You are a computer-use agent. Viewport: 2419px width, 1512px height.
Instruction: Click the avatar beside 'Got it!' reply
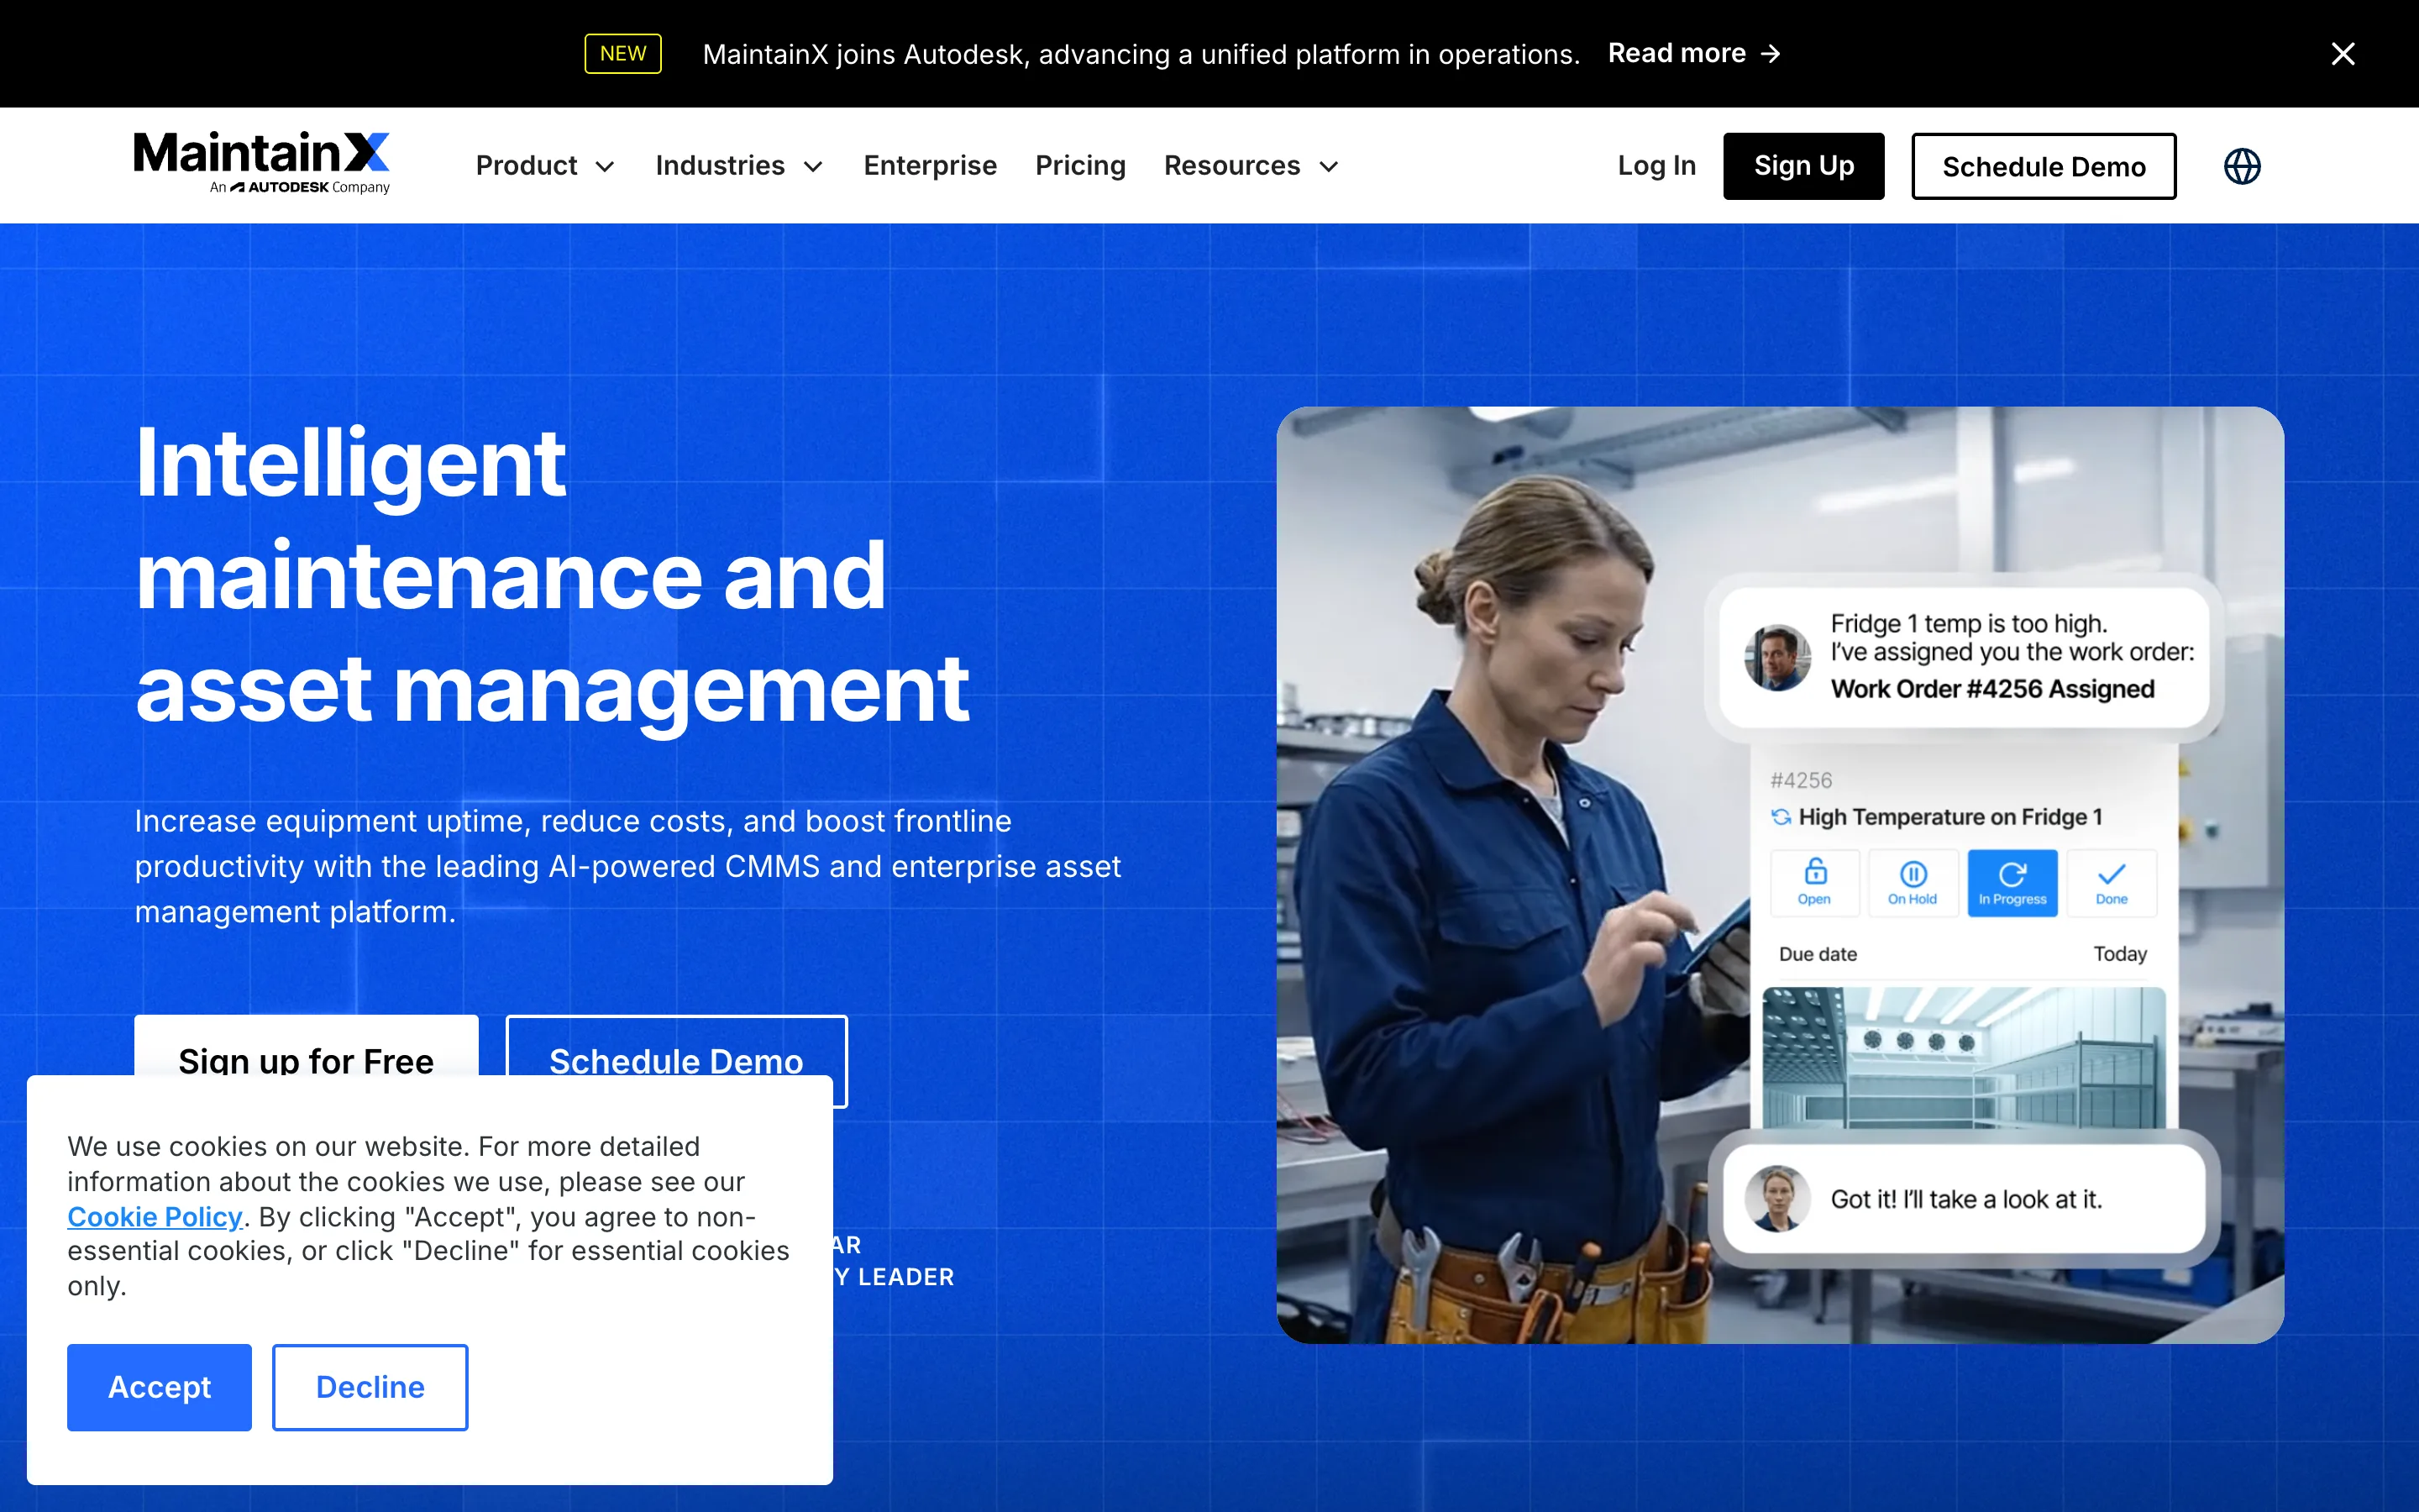click(x=1777, y=1198)
